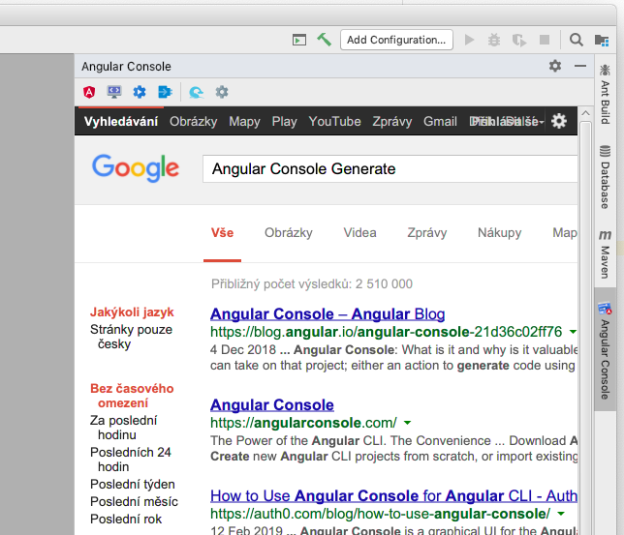Image resolution: width=624 pixels, height=535 pixels.
Task: Filter results 'Posledních 24 hodin'
Action: [x=131, y=460]
